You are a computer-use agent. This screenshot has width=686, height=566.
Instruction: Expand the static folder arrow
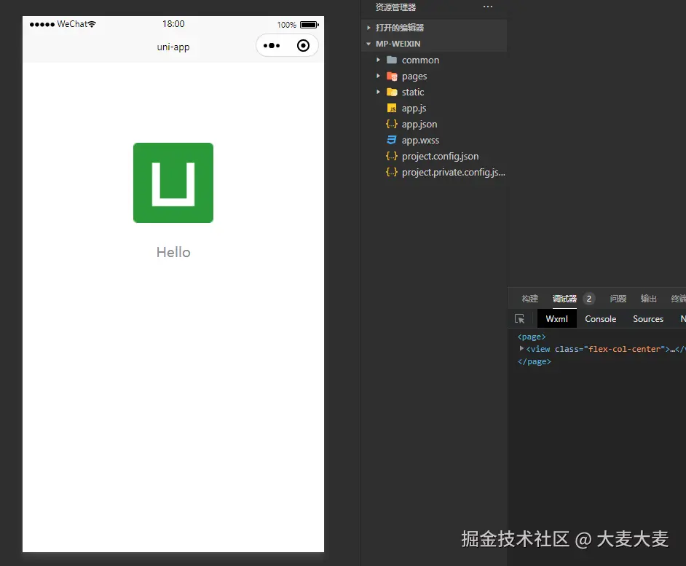(379, 92)
